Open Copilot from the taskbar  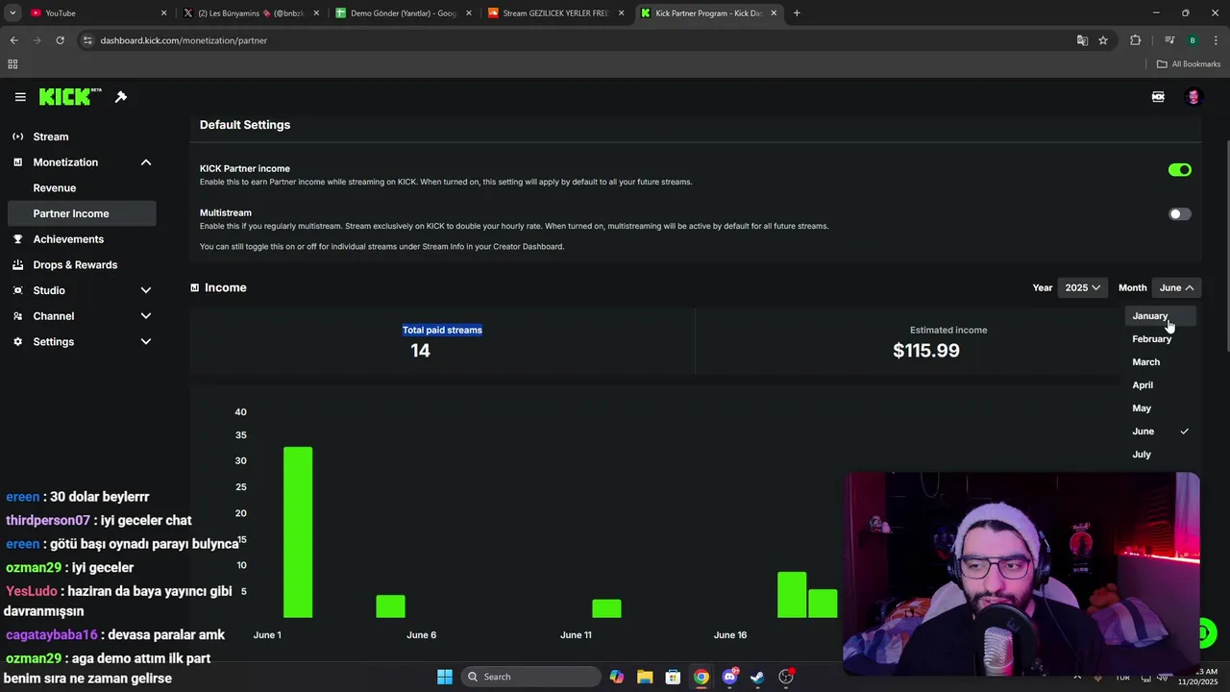616,677
